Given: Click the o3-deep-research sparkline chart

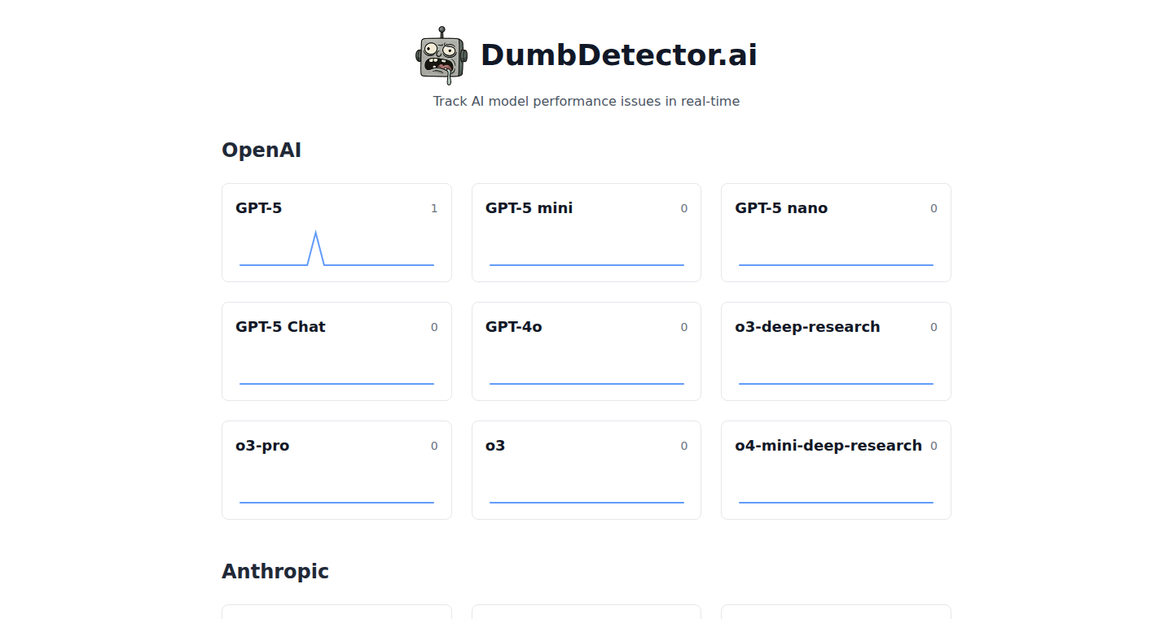Looking at the screenshot, I should (x=836, y=384).
